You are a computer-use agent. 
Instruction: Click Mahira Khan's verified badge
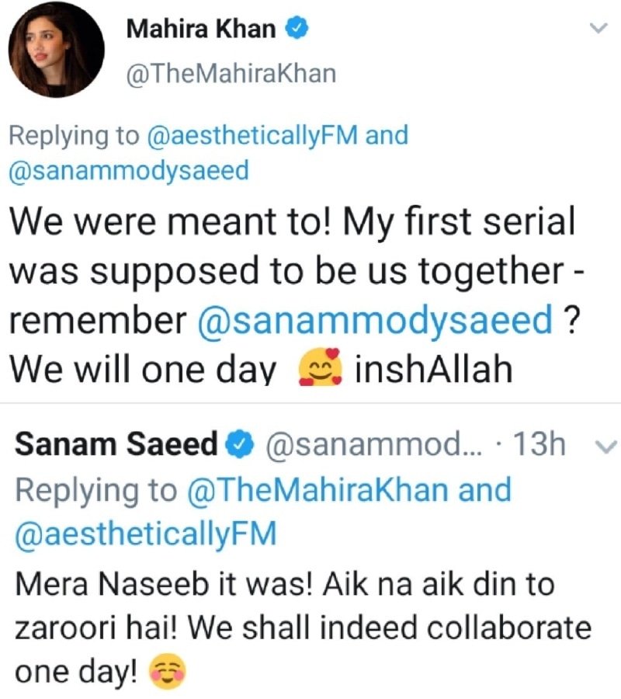[x=300, y=30]
